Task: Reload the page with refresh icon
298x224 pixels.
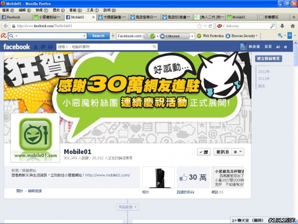Action: (x=210, y=26)
